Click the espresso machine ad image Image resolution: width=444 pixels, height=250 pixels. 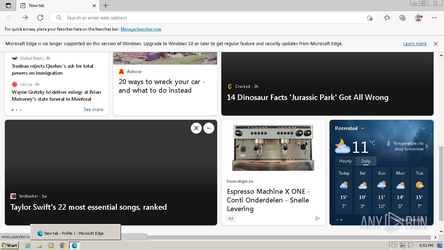(x=273, y=147)
